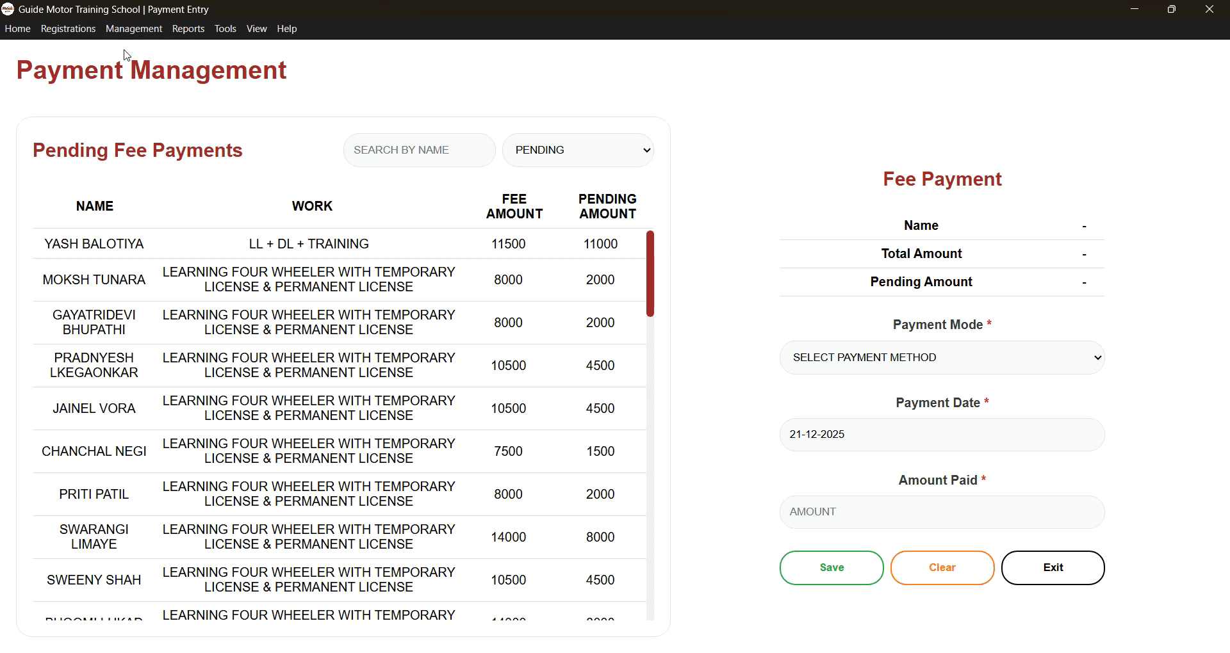Click the AMOUNT paid field
The image size is (1230, 653).
click(941, 512)
